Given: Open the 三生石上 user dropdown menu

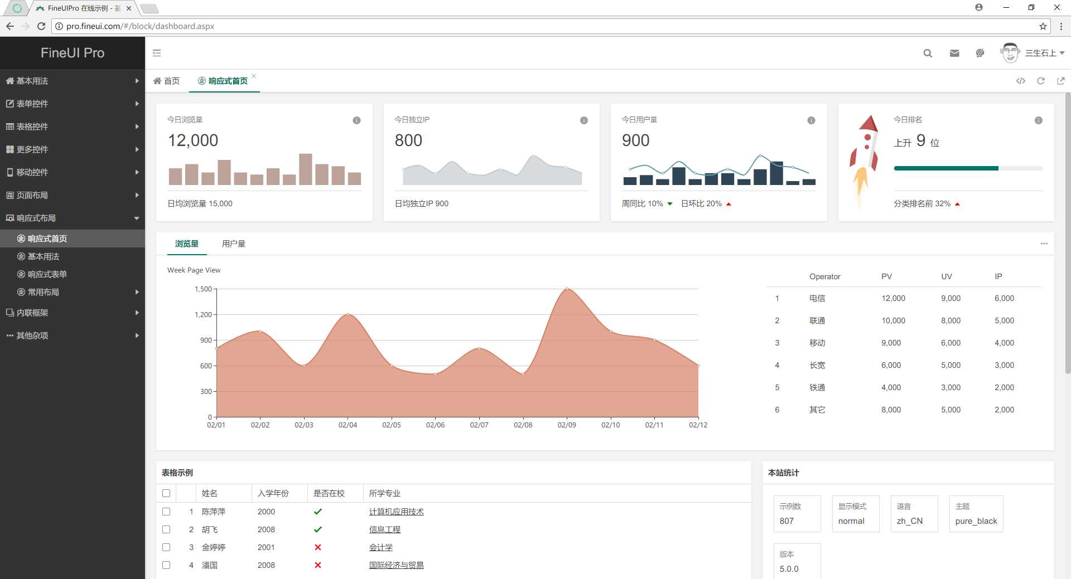Looking at the screenshot, I should pyautogui.click(x=1045, y=53).
